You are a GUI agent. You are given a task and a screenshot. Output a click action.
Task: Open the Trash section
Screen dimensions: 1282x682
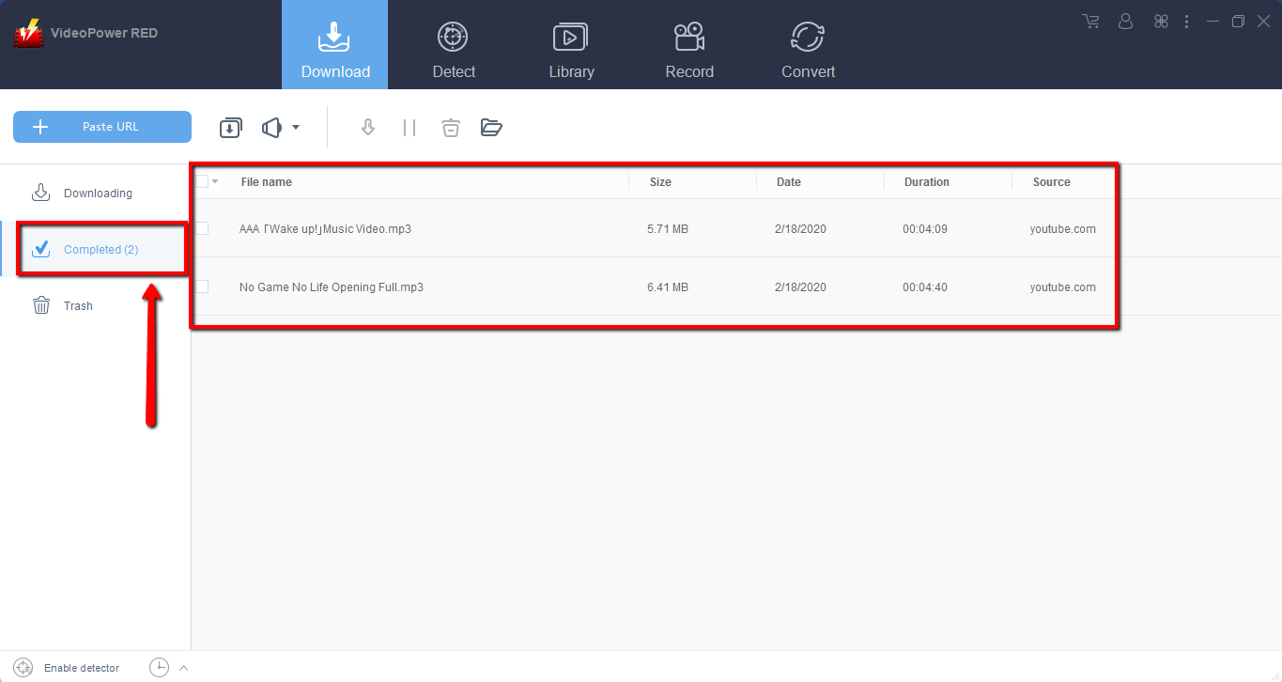point(96,306)
